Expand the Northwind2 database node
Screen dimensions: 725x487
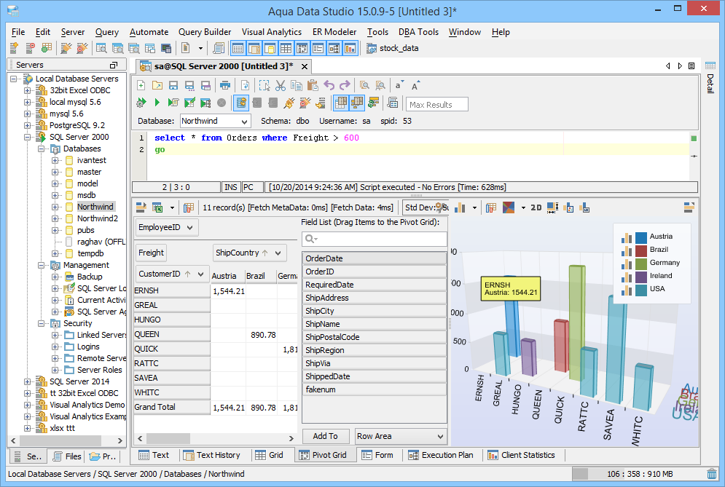(55, 218)
